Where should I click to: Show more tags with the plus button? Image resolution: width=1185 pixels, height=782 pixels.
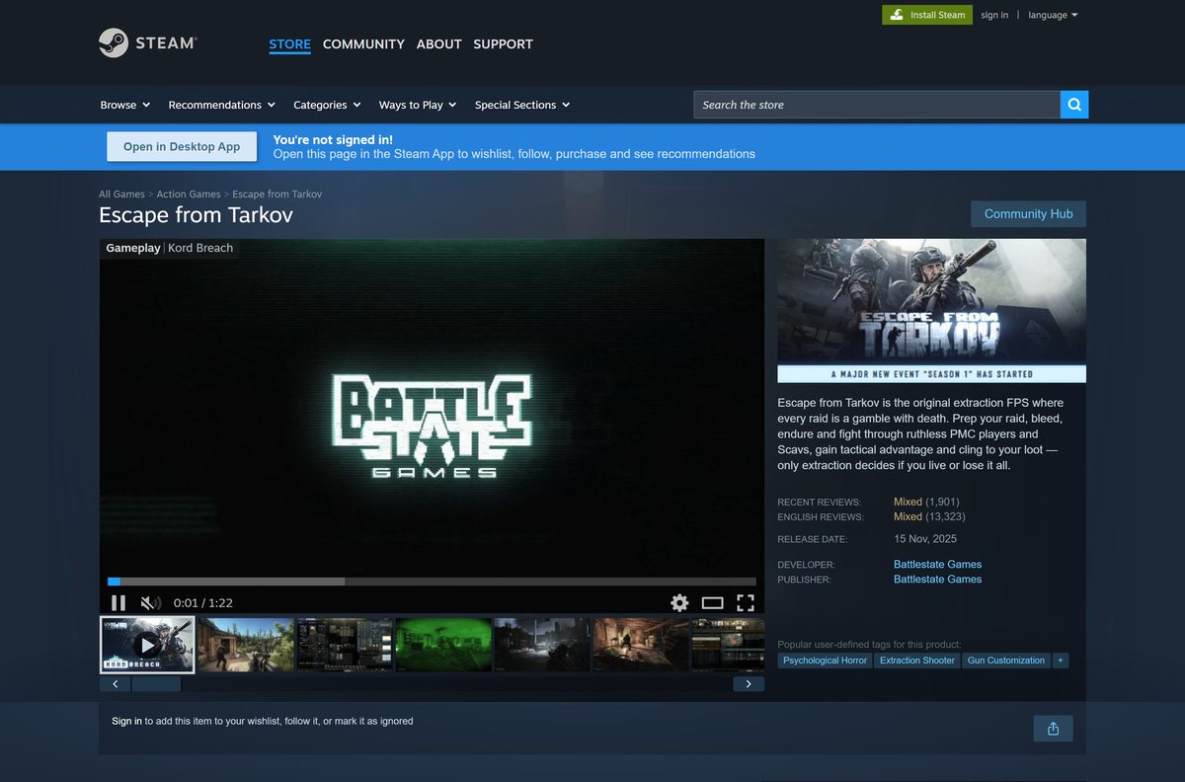point(1061,661)
